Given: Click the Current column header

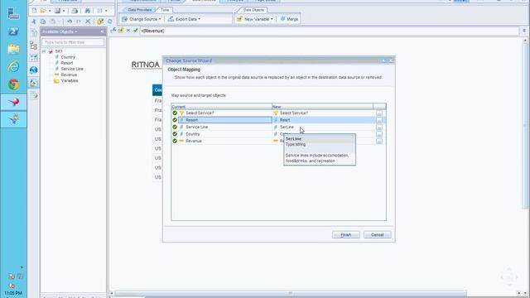Looking at the screenshot, I should 221,107.
